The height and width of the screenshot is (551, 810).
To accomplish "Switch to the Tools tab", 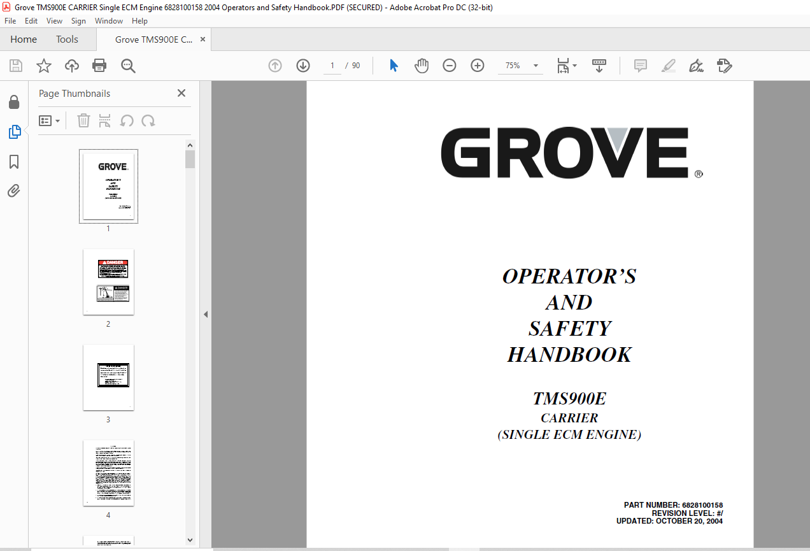I will [67, 39].
